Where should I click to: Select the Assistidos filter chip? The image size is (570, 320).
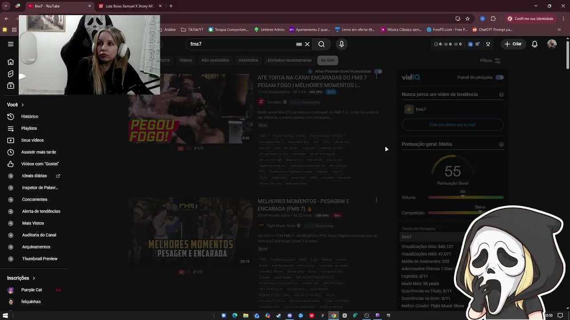(248, 60)
